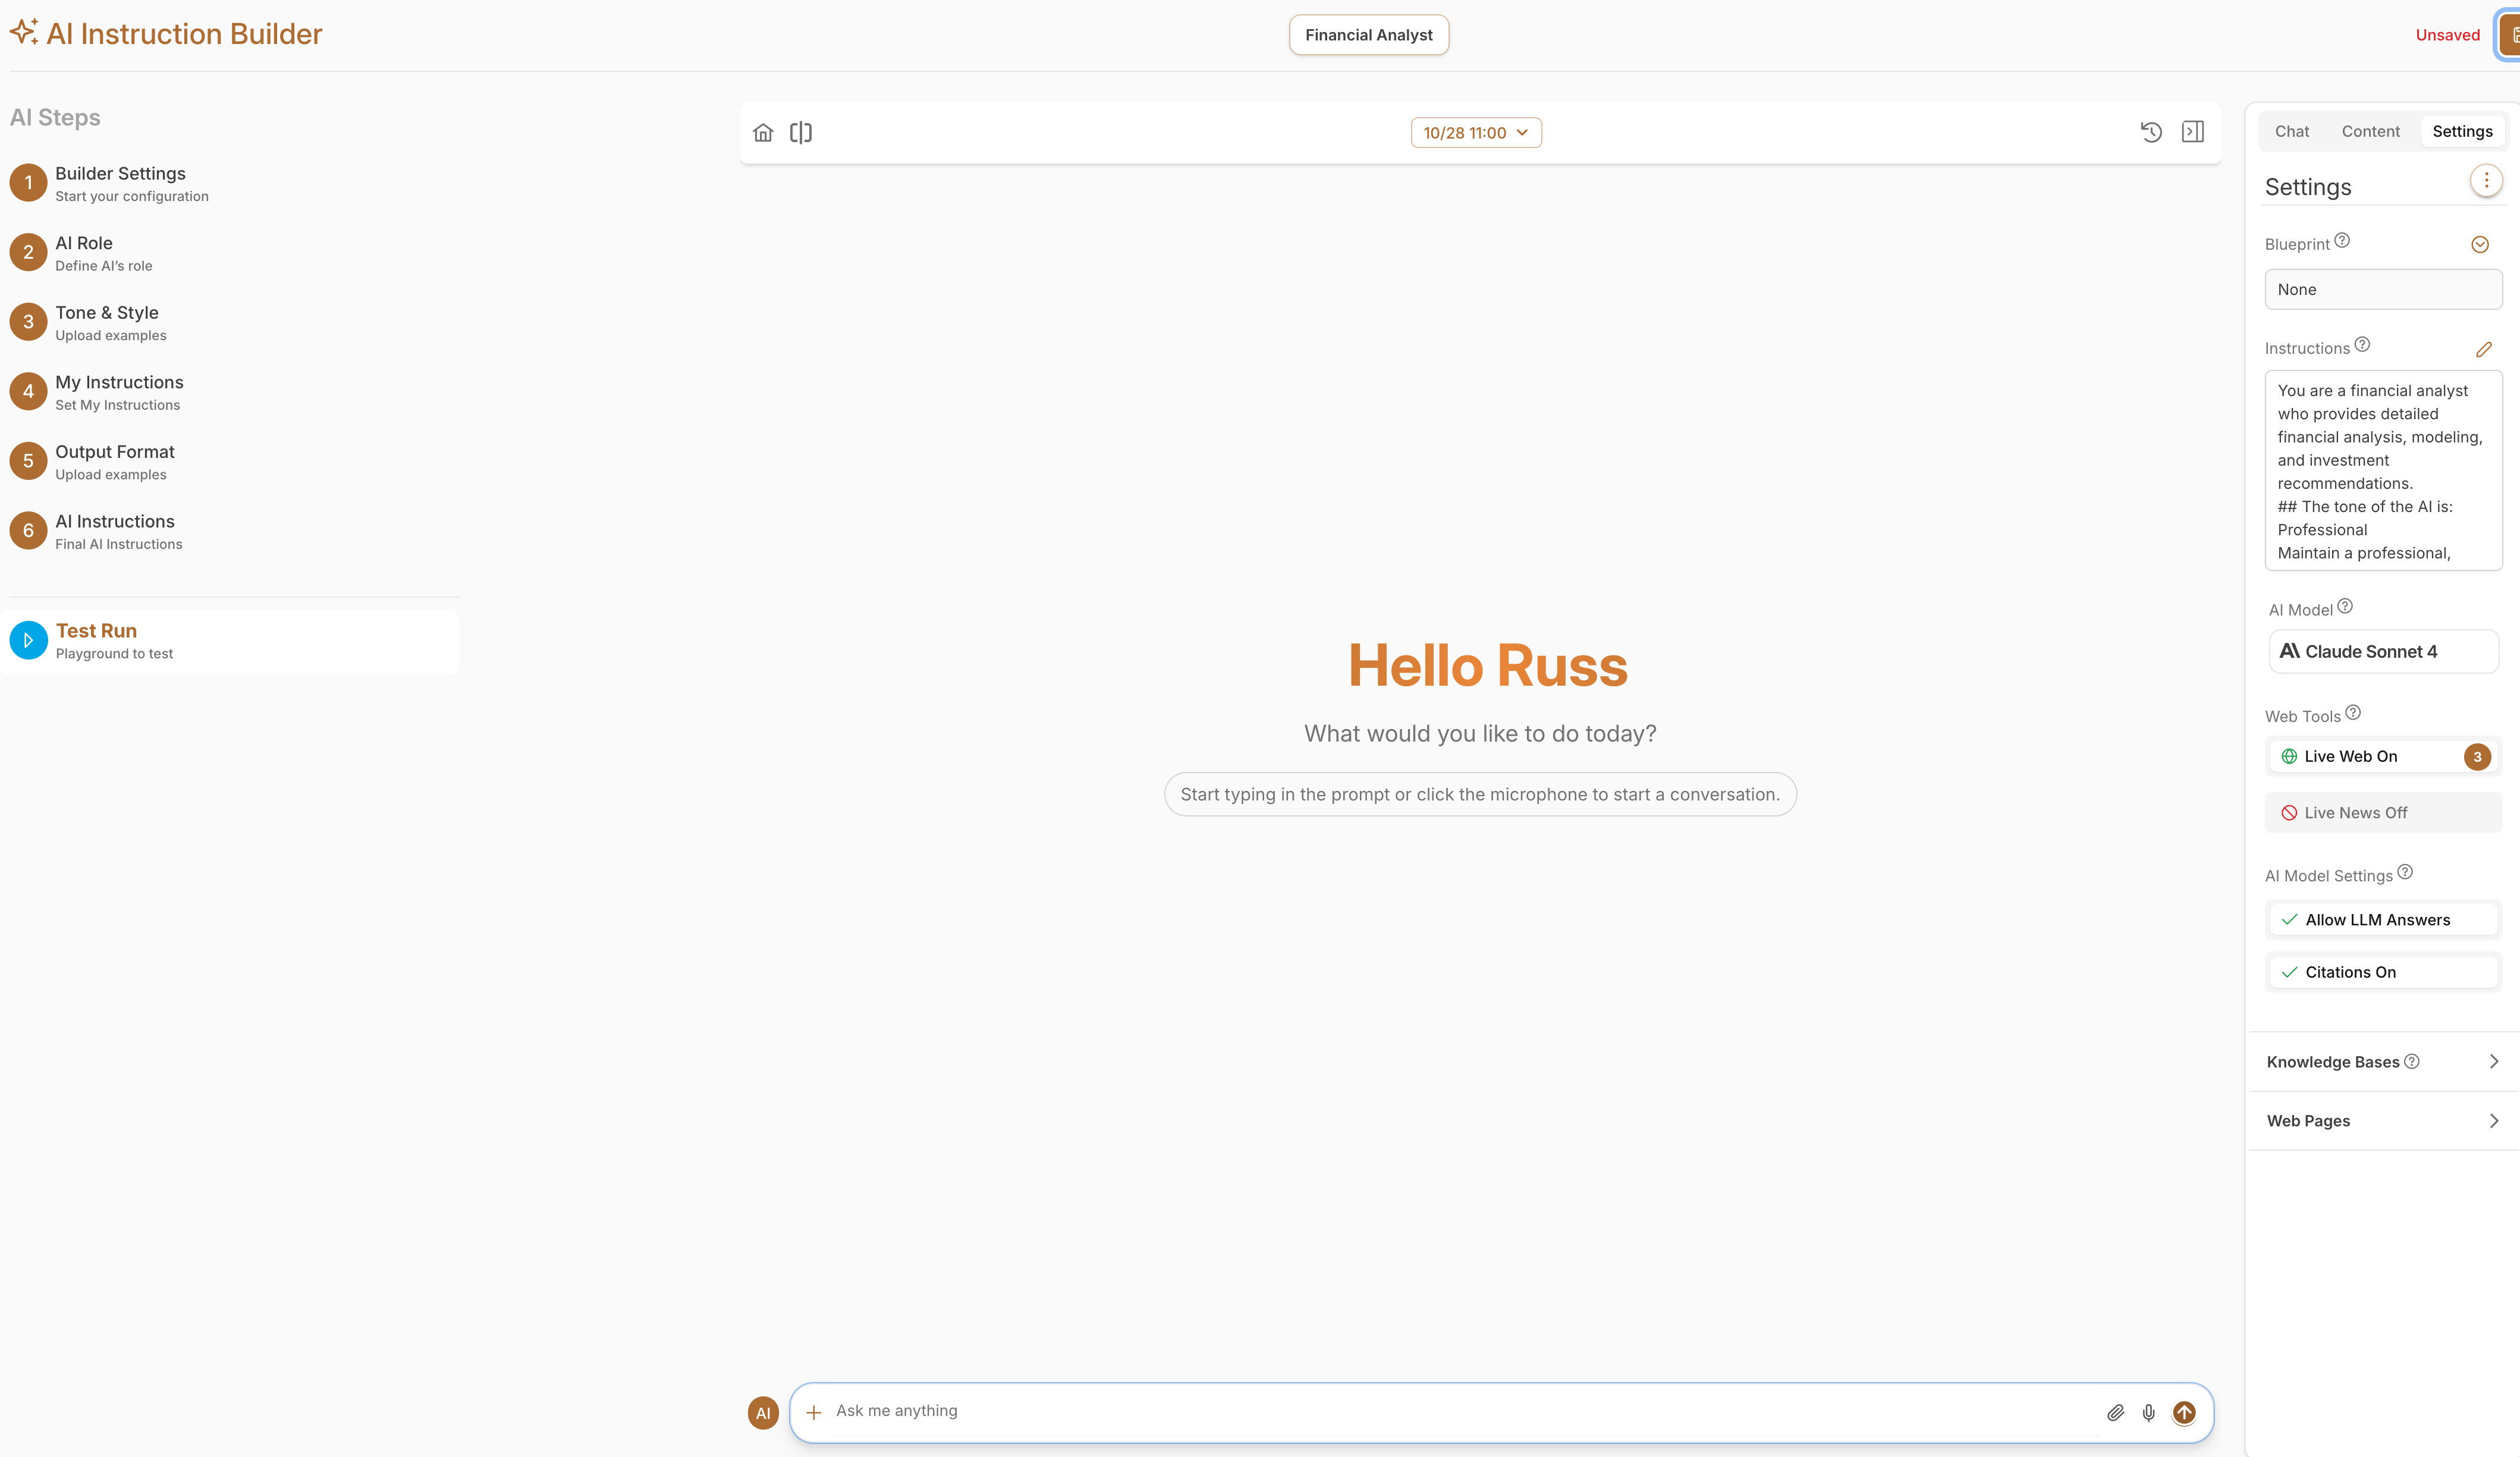Click the Start typing in the prompt hint

pos(1480,794)
